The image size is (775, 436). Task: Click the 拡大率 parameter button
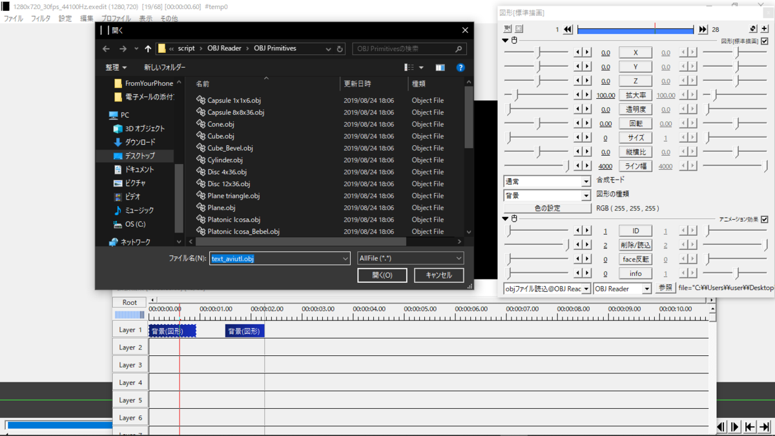[x=635, y=95]
